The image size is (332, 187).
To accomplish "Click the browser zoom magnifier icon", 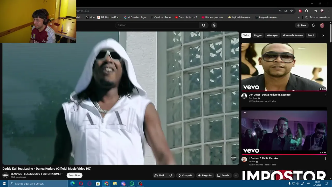I will [280, 11].
